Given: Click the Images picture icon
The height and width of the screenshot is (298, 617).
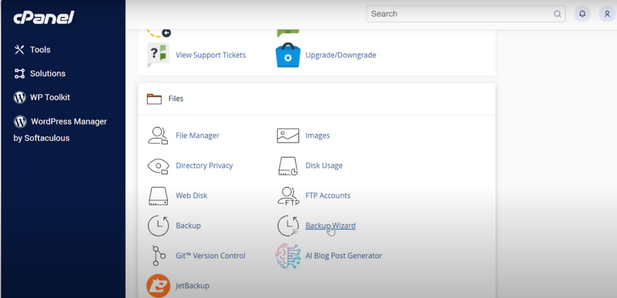Looking at the screenshot, I should (x=288, y=135).
